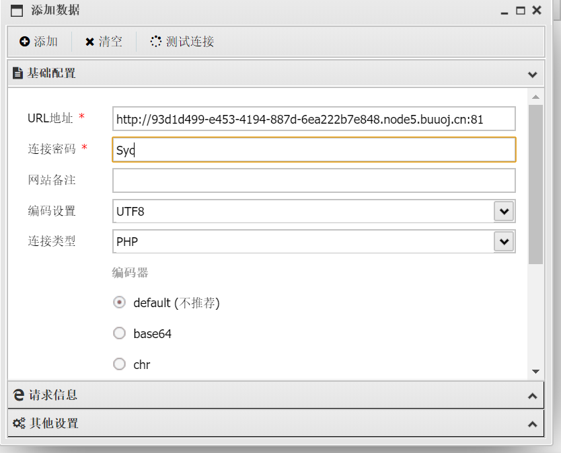The image size is (561, 453).
Task: Click into the 网站备注 input field
Action: 313,181
